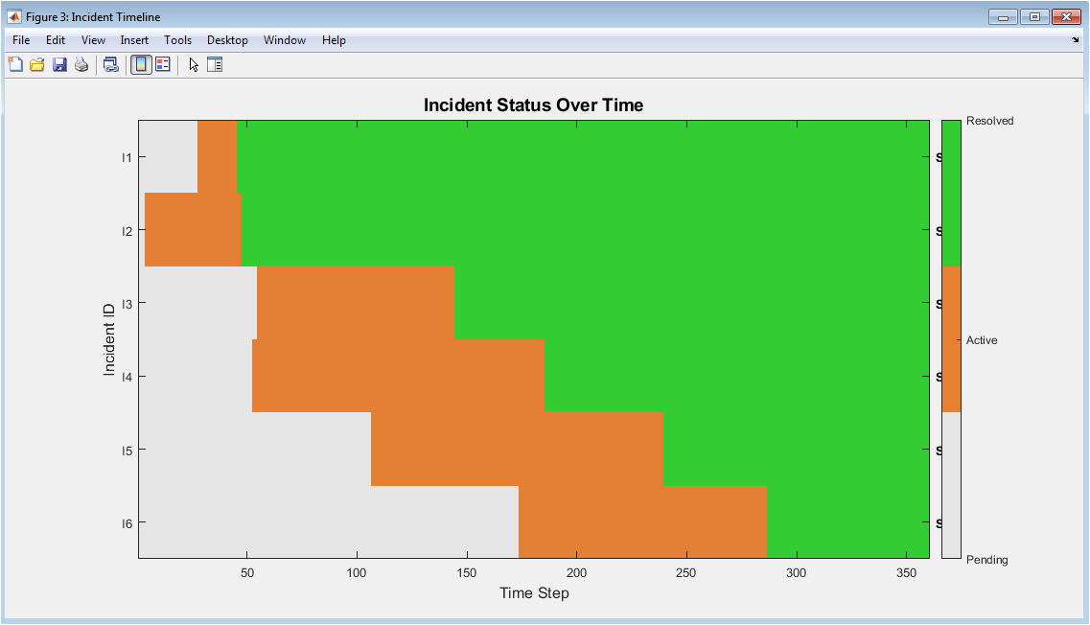Click the Link Plot icon
Image resolution: width=1090 pixels, height=625 pixels.
pyautogui.click(x=111, y=65)
